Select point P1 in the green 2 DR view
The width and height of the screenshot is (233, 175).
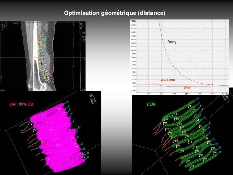(x=190, y=106)
